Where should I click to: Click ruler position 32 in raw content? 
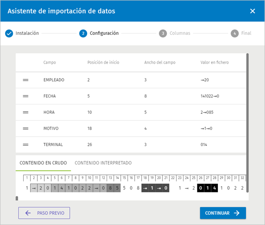pyautogui.click(x=242, y=178)
